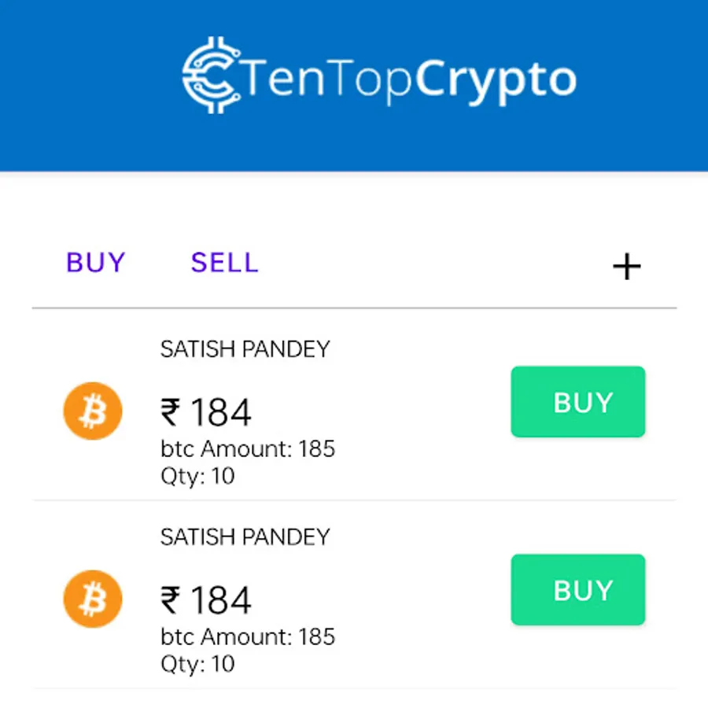Click the ₹ 184 price in first listing

206,412
